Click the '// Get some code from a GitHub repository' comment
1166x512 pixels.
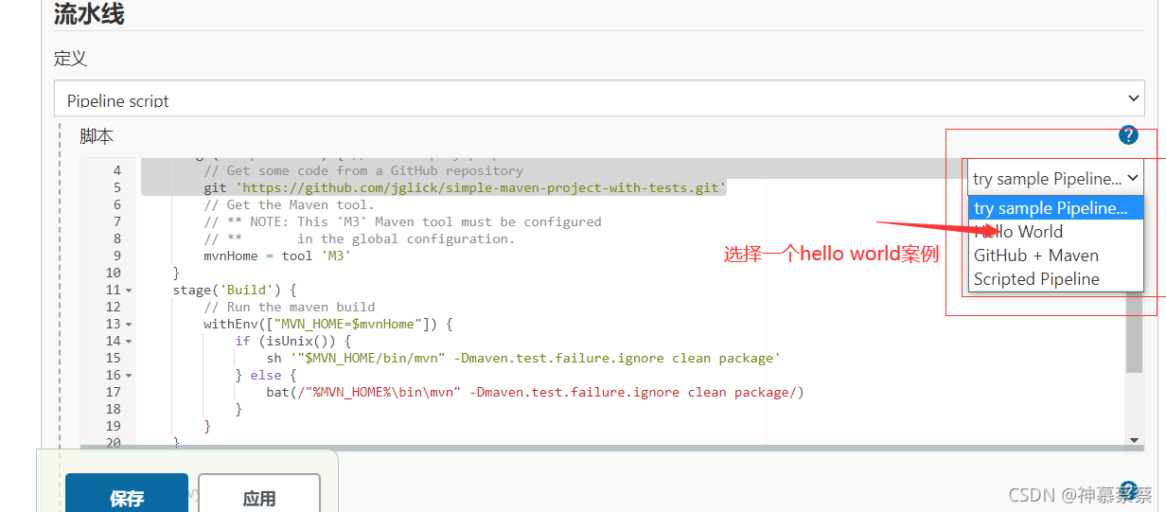(363, 170)
